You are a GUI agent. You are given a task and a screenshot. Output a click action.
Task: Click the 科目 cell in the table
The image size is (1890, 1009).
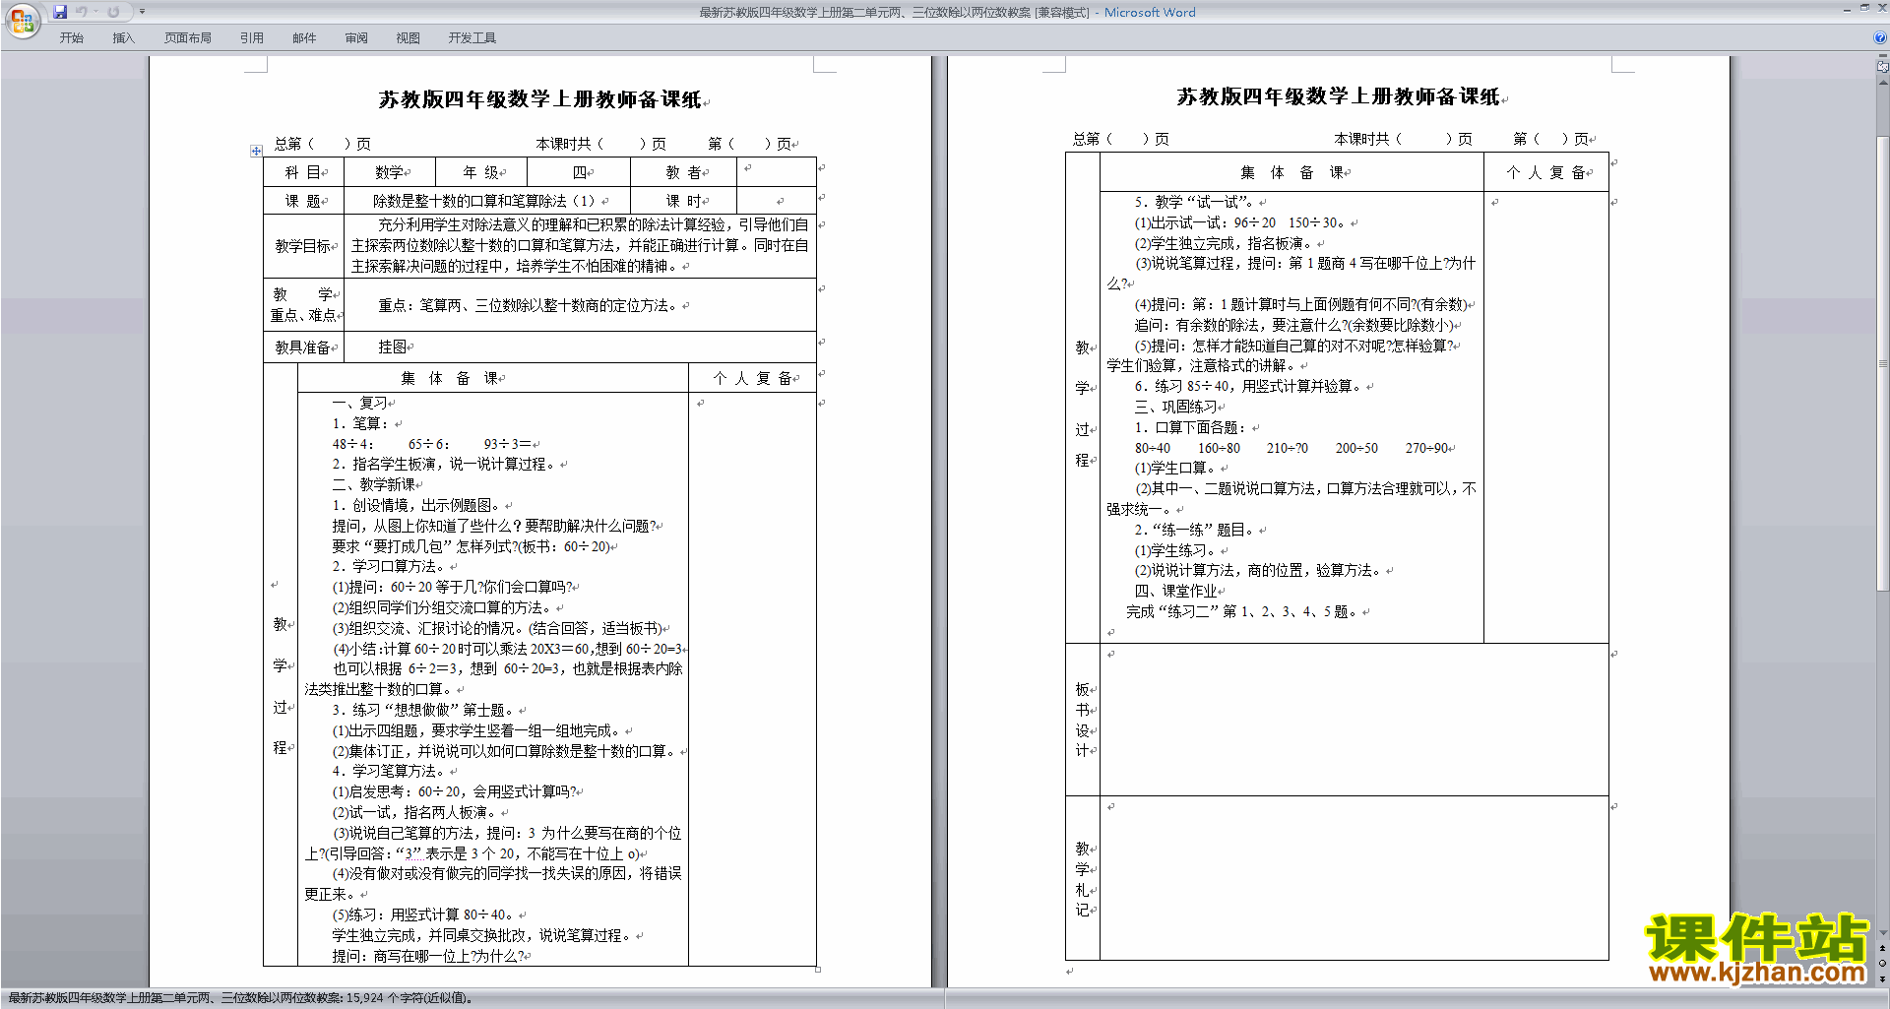(303, 172)
